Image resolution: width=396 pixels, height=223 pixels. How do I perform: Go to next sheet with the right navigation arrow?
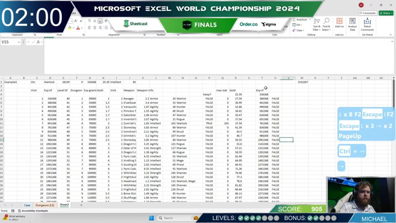(x=12, y=205)
